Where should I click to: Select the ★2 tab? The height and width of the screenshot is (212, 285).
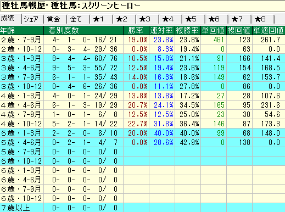coord(124,19)
